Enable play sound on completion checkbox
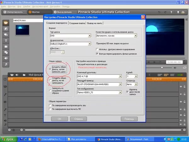This screenshot has width=189, height=142. 50,105
